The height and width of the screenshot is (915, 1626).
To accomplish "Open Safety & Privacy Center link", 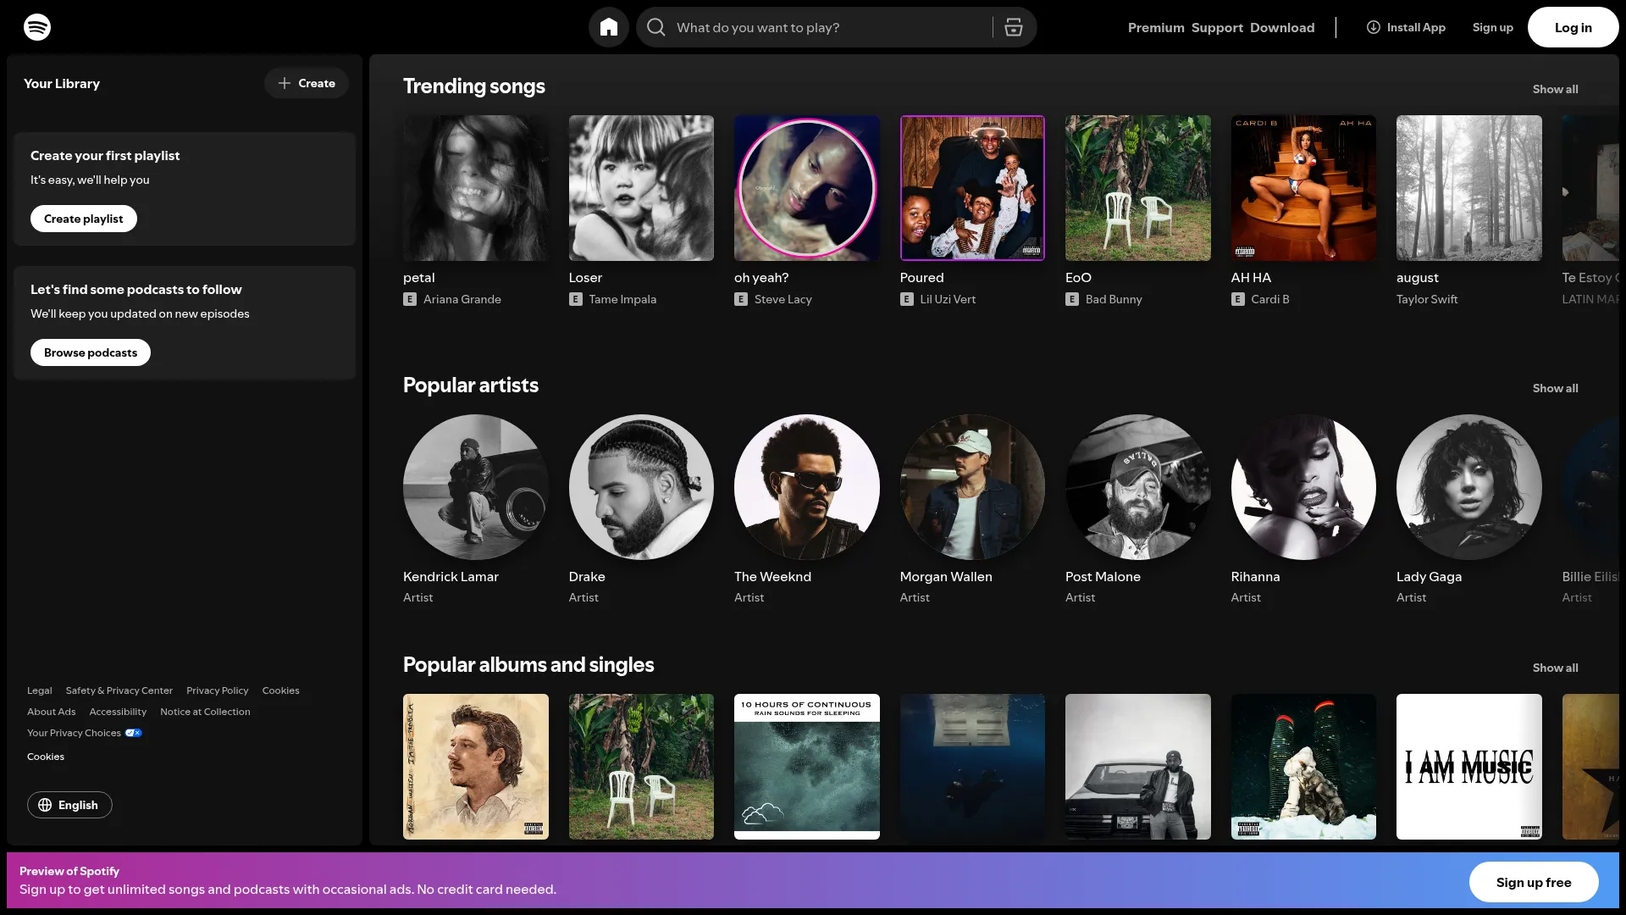I will pos(119,690).
